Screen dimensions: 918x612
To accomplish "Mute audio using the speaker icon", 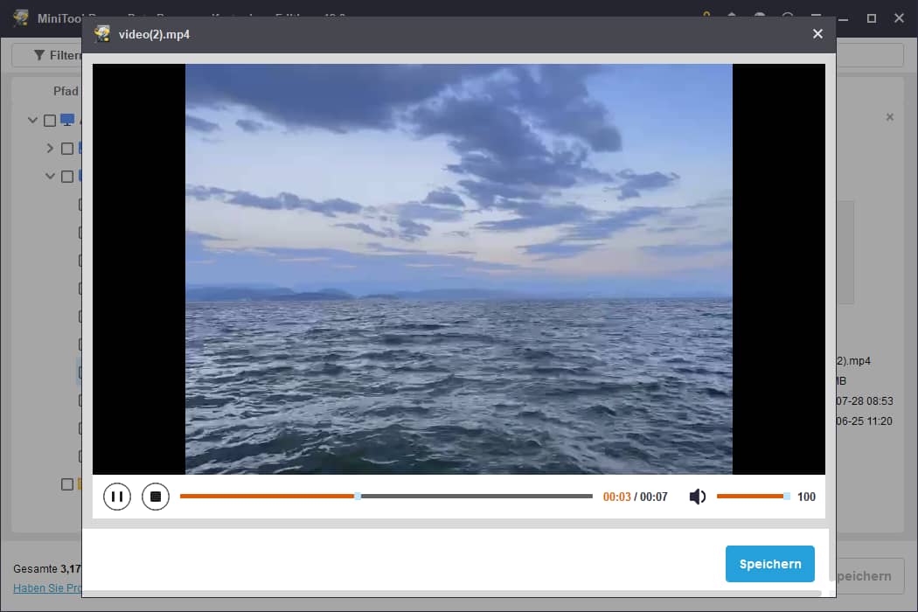I will click(697, 497).
